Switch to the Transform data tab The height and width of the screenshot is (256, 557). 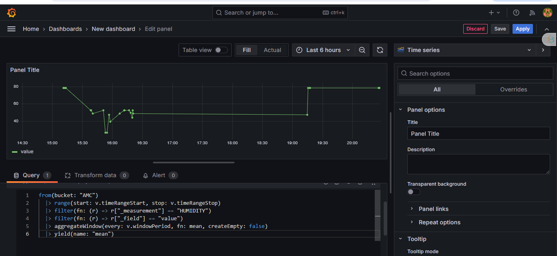pos(95,175)
